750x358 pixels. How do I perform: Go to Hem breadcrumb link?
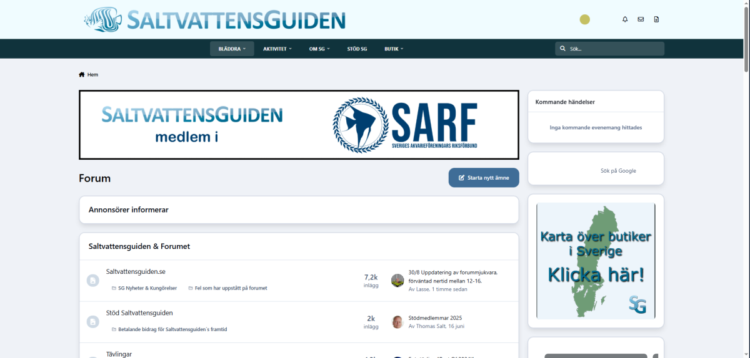click(x=92, y=75)
